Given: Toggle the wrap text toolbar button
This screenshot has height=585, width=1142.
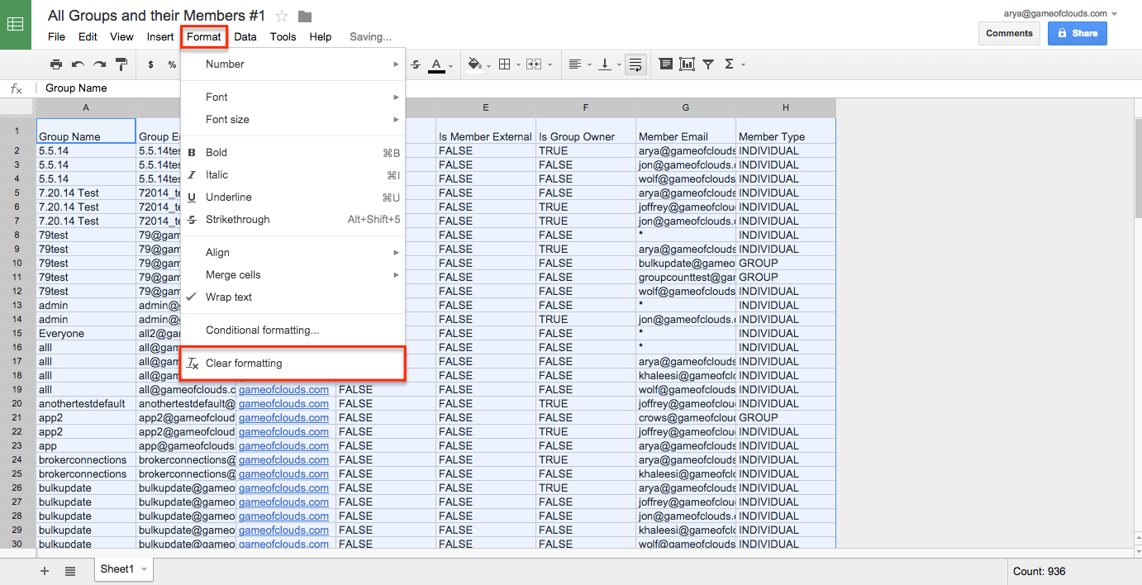Looking at the screenshot, I should pos(635,64).
